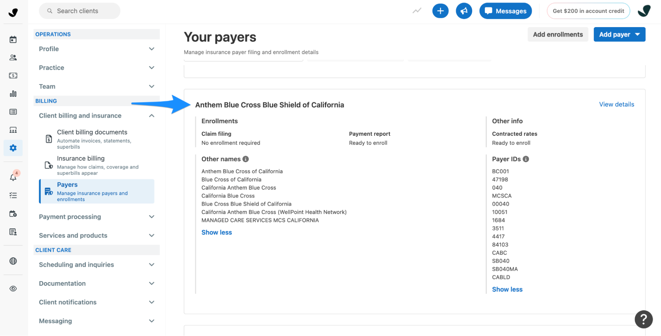The image size is (661, 336).
Task: Click the SimplePractice logo at top left
Action: 13,12
